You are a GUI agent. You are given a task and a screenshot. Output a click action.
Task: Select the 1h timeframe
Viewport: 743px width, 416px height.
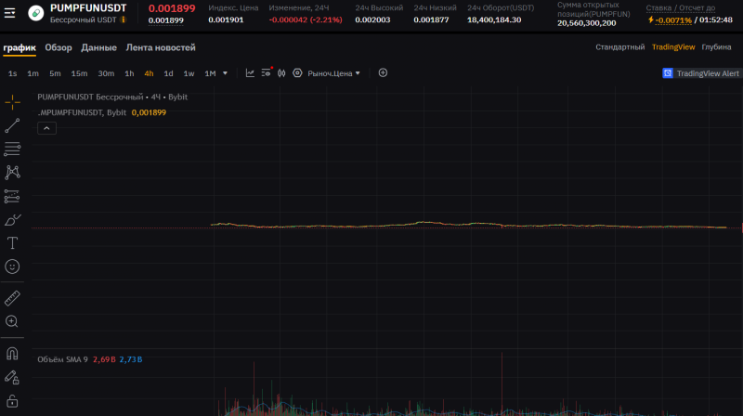click(129, 73)
